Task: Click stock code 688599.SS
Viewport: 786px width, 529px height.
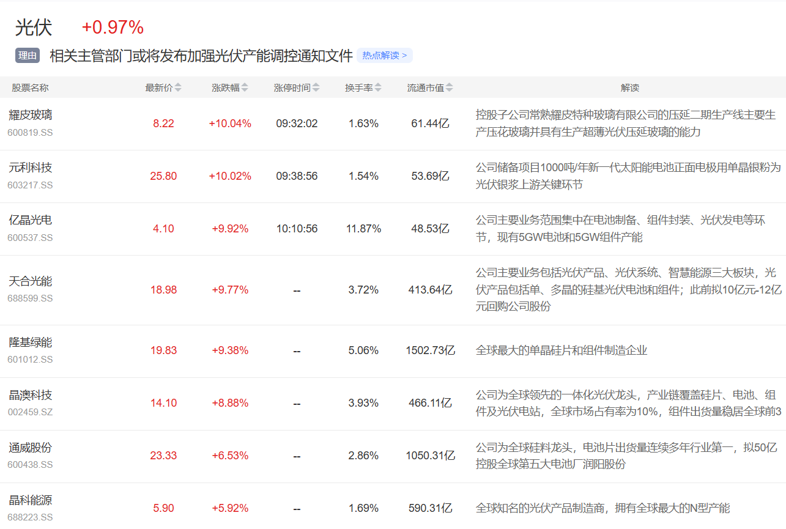Action: [31, 298]
